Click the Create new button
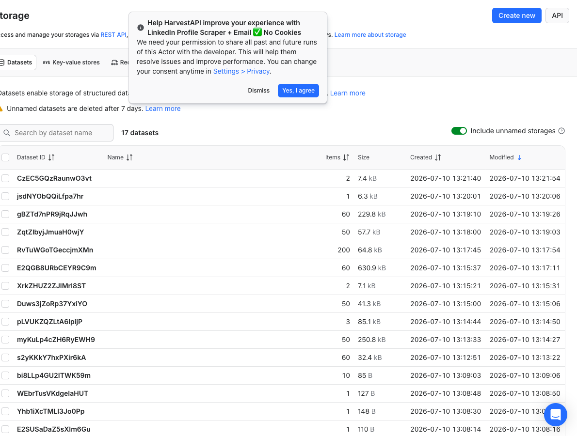This screenshot has width=577, height=436. point(517,16)
